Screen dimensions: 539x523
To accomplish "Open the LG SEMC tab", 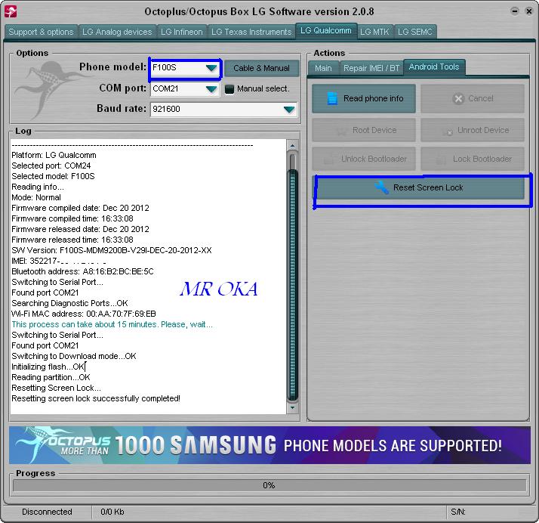I will point(415,32).
